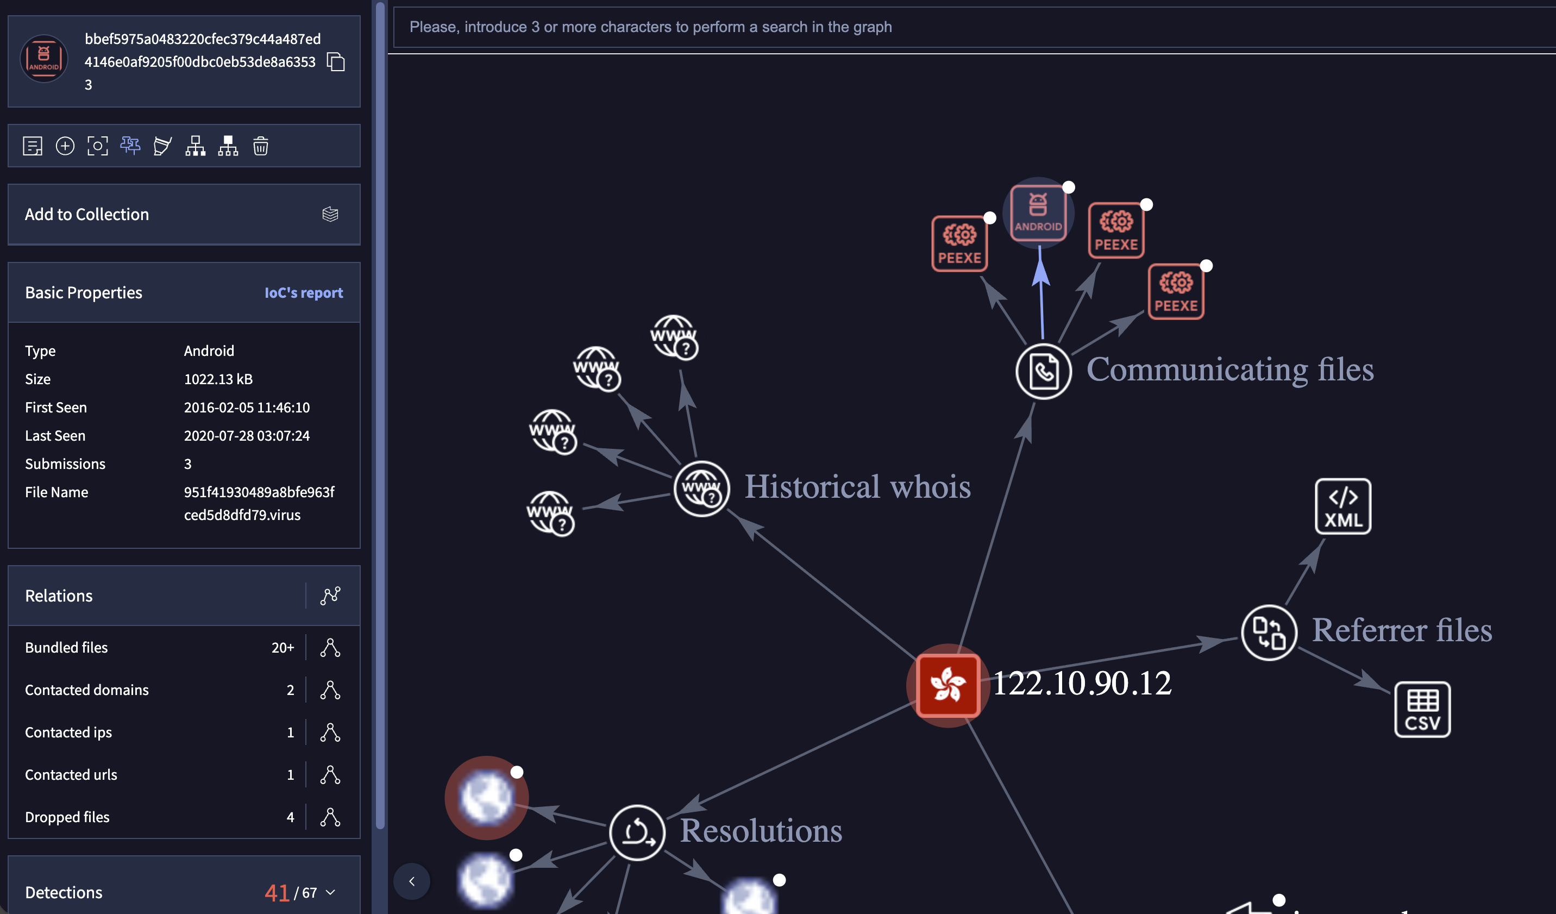This screenshot has width=1556, height=914.
Task: Click the add node plus icon
Action: (65, 146)
